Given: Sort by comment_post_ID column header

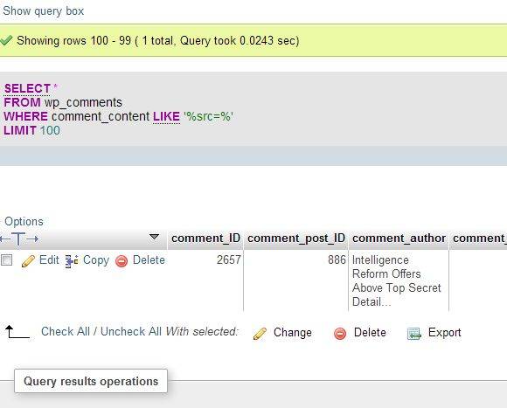Looking at the screenshot, I should click(x=296, y=239).
